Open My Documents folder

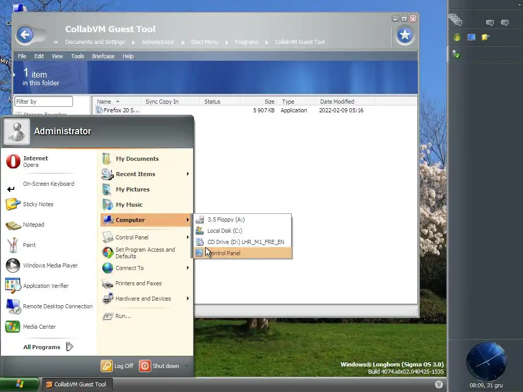coord(131,159)
